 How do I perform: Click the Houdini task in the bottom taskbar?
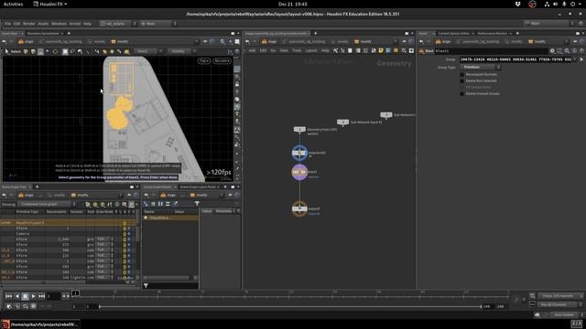[x=40, y=324]
